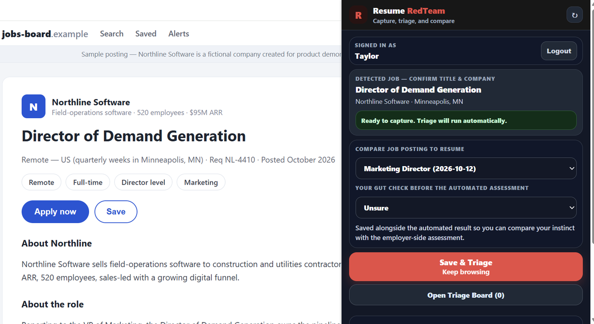Click the Northline Software company name
This screenshot has width=594, height=324.
91,102
